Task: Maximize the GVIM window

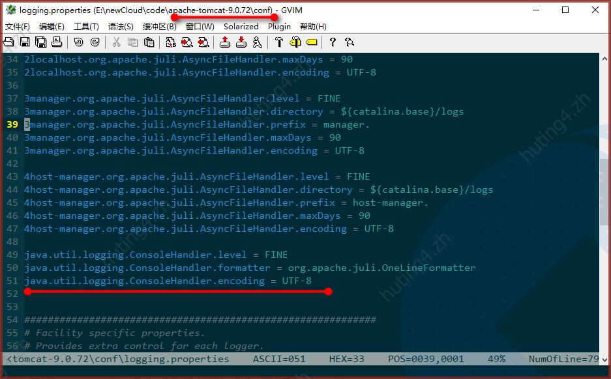Action: (565, 10)
